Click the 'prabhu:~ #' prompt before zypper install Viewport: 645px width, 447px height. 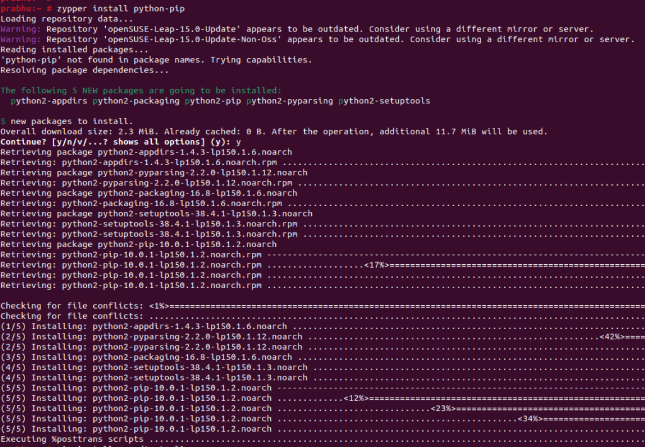[x=26, y=9]
